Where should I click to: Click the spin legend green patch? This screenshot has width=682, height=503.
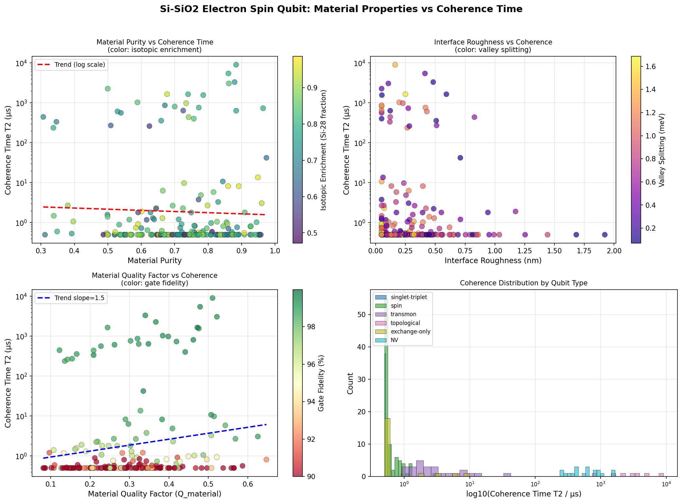pos(381,306)
